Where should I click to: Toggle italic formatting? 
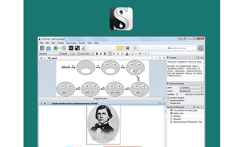[x=101, y=54]
